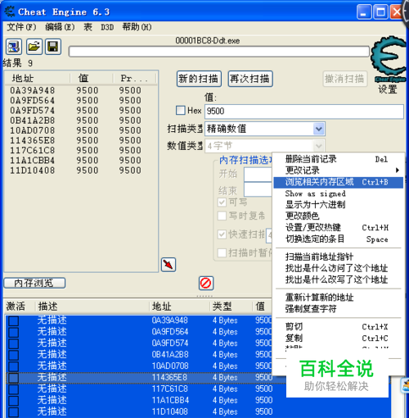409x418 pixels.
Task: Select 删除当前记录 in context menu
Action: point(338,159)
